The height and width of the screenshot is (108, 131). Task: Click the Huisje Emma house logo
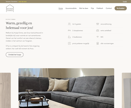coord(10,8)
